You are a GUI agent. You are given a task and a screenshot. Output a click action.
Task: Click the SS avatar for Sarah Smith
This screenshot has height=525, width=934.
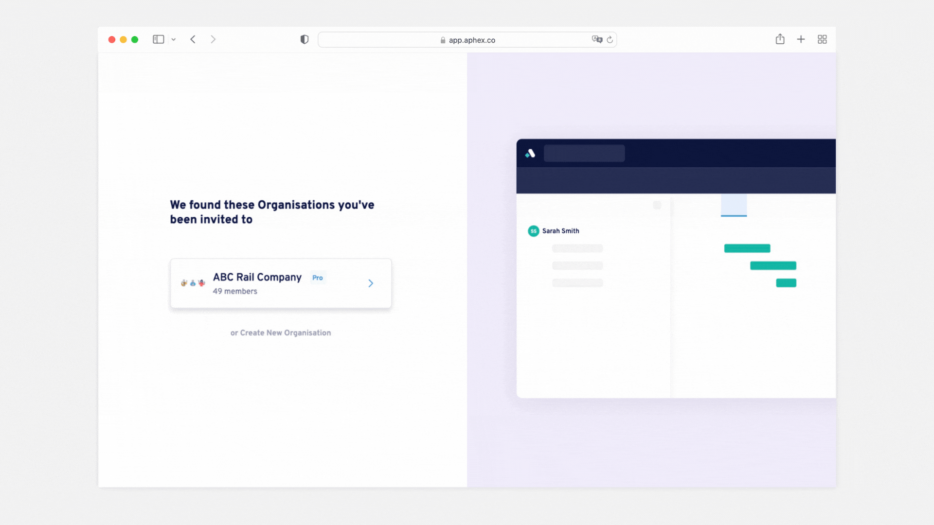(x=534, y=231)
